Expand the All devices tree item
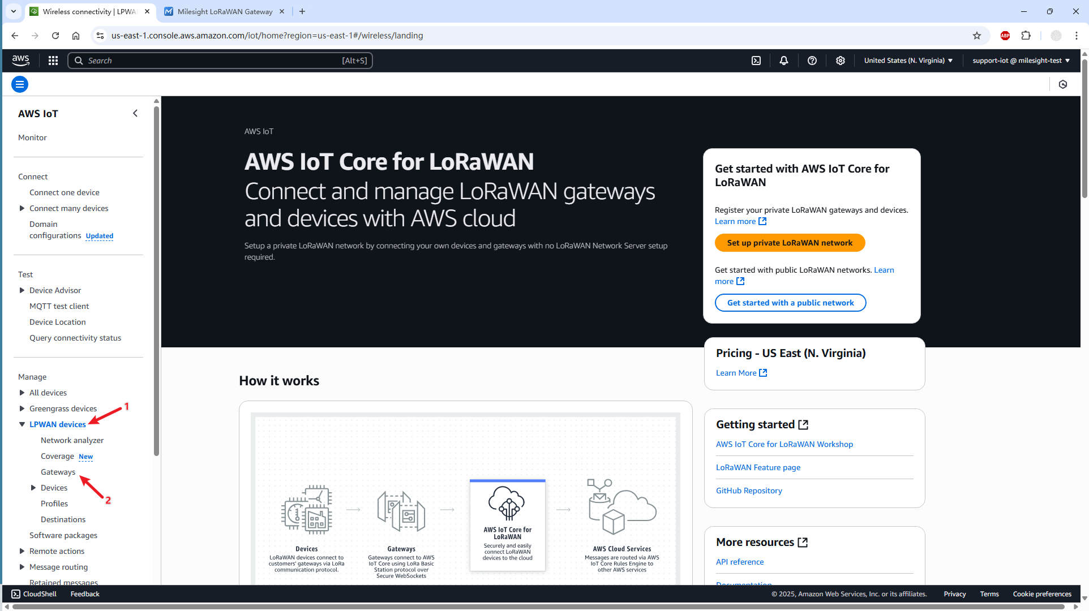The image size is (1089, 611). tap(22, 393)
